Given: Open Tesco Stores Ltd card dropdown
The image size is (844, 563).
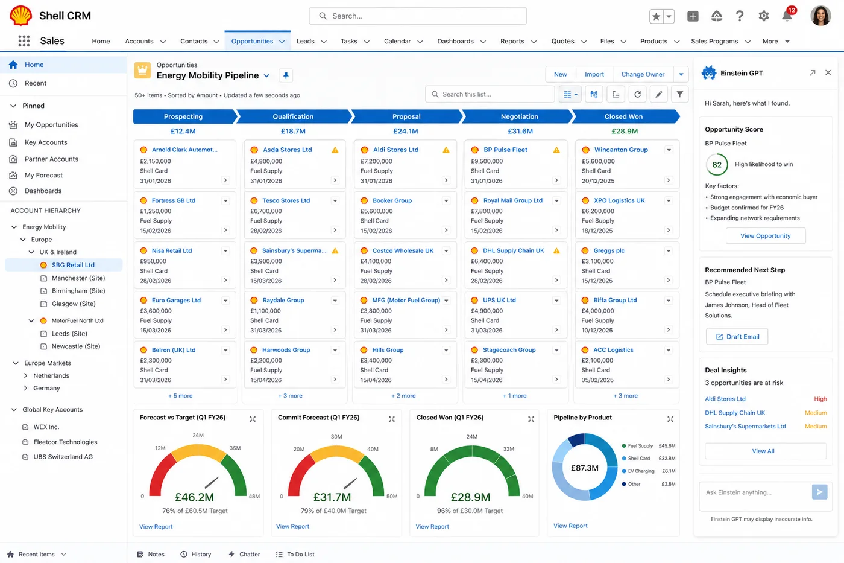Looking at the screenshot, I should [335, 201].
